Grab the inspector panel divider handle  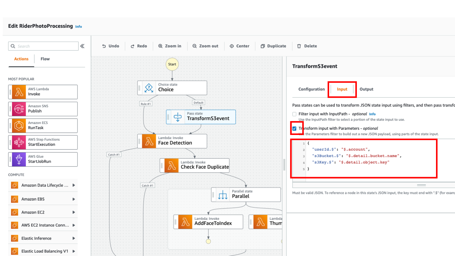point(284,165)
